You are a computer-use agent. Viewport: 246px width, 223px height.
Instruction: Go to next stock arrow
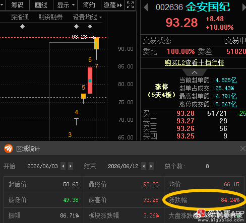[244, 8]
